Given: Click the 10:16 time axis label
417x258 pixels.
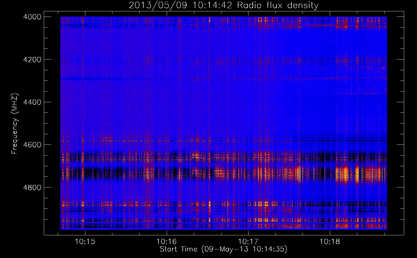Looking at the screenshot, I should [x=166, y=242].
